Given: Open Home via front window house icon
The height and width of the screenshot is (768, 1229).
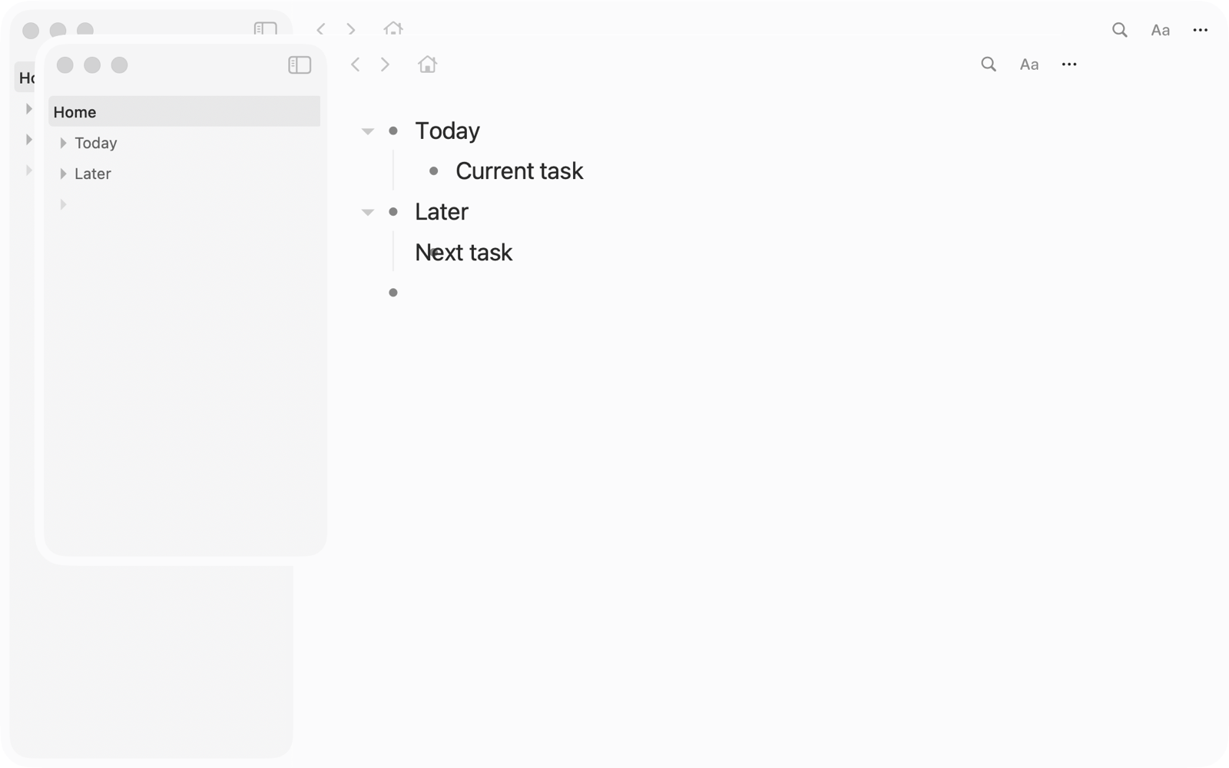Looking at the screenshot, I should (x=428, y=65).
